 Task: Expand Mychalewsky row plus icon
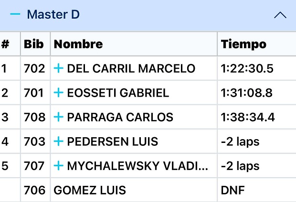tap(58, 166)
